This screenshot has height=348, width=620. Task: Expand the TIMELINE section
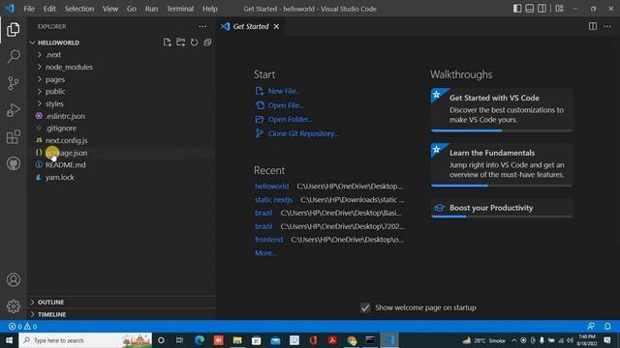click(51, 314)
